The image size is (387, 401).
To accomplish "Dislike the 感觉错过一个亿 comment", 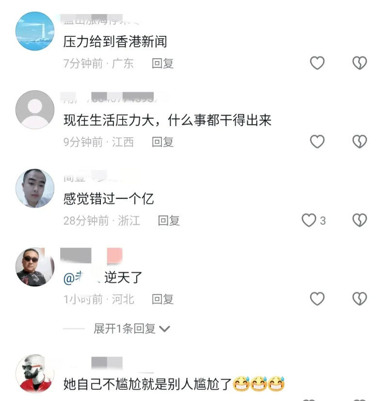I will [360, 220].
